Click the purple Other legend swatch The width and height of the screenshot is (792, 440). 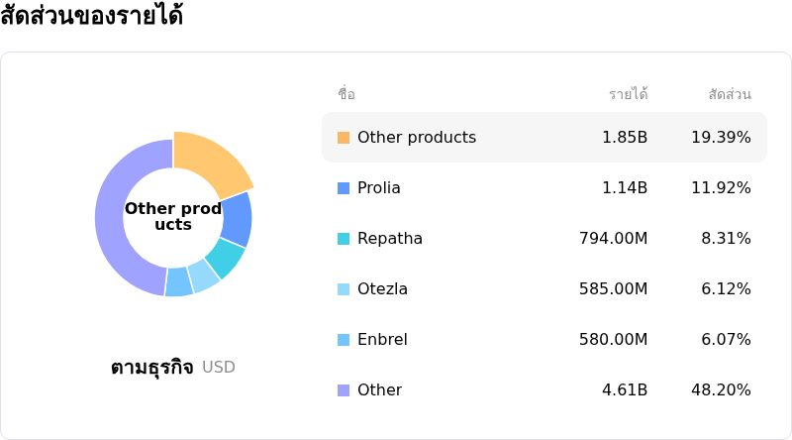(344, 390)
